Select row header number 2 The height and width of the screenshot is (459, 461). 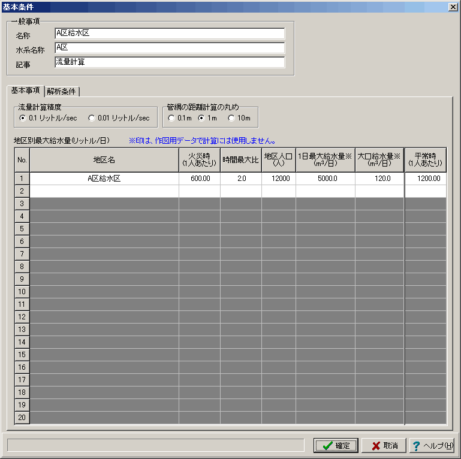(22, 191)
